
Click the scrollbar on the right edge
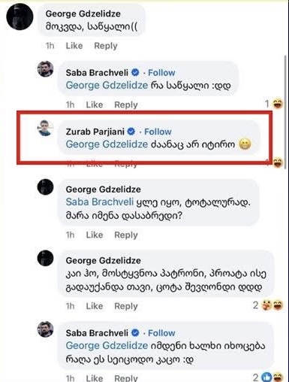286,112
